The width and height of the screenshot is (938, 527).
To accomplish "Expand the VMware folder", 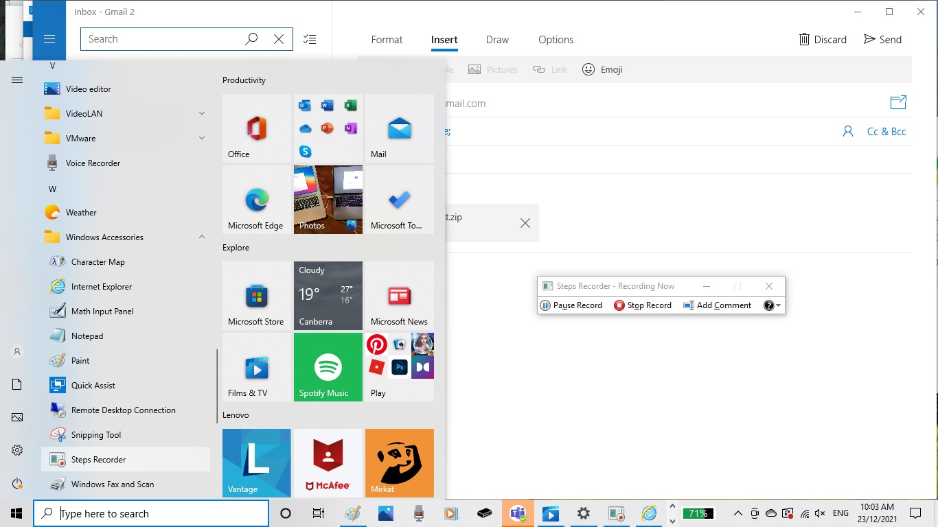I will tap(202, 139).
